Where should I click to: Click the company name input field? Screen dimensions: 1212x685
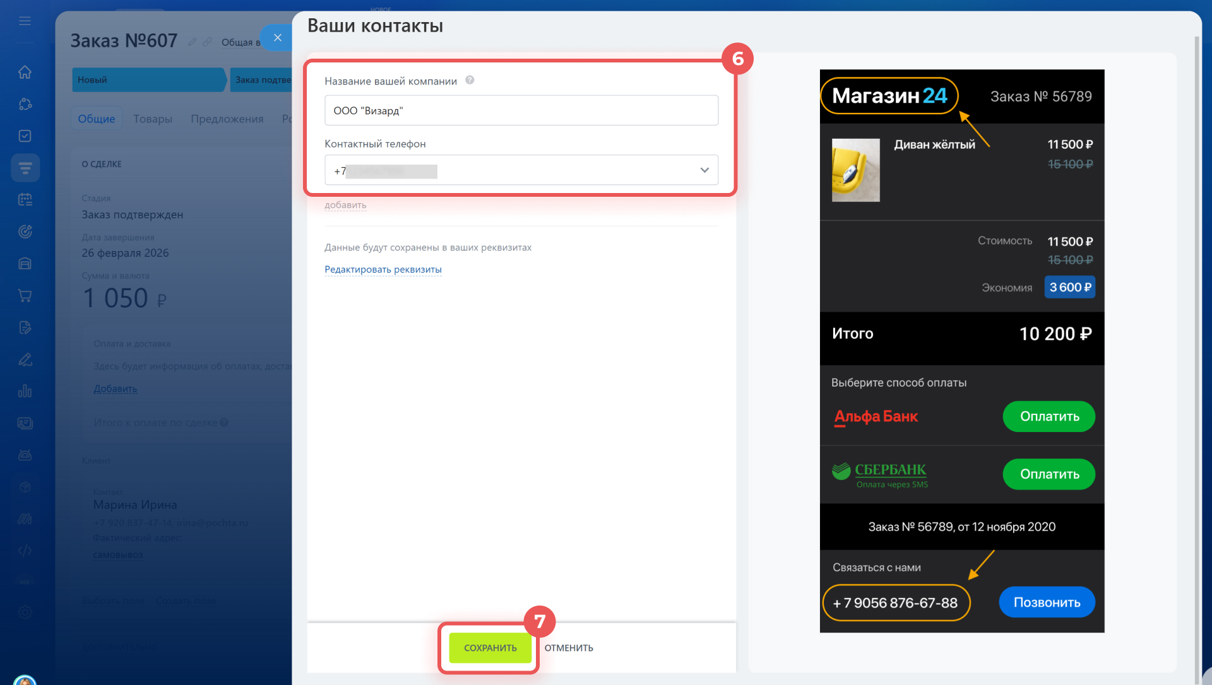[521, 110]
